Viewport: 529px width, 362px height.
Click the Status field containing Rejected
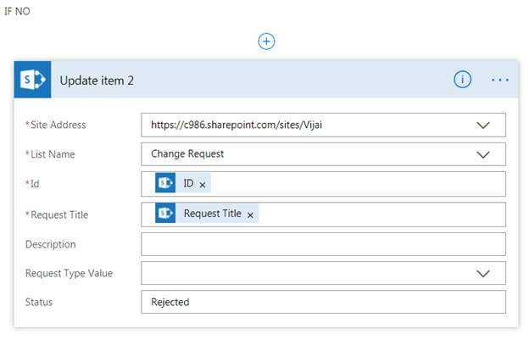pyautogui.click(x=323, y=303)
